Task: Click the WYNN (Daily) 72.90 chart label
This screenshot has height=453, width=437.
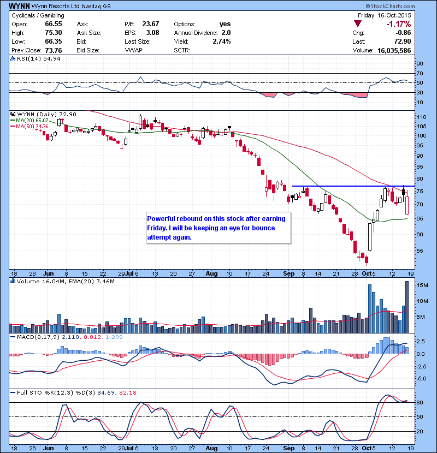Action: coord(46,115)
